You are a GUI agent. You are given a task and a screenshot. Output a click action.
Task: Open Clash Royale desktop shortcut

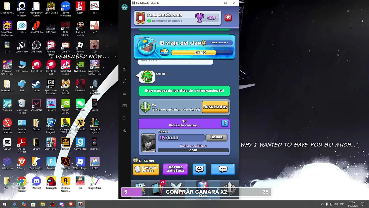coord(51,144)
